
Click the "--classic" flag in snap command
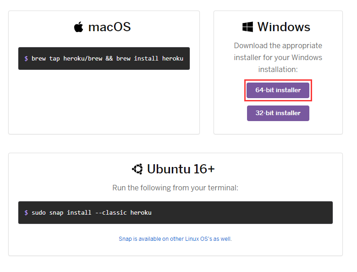tap(111, 213)
